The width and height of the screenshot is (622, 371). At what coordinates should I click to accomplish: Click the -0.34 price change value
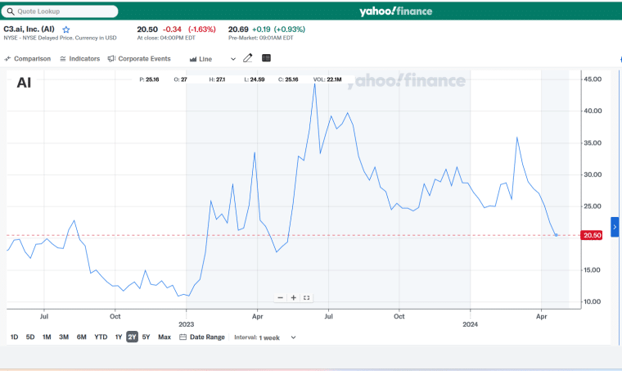tap(172, 29)
